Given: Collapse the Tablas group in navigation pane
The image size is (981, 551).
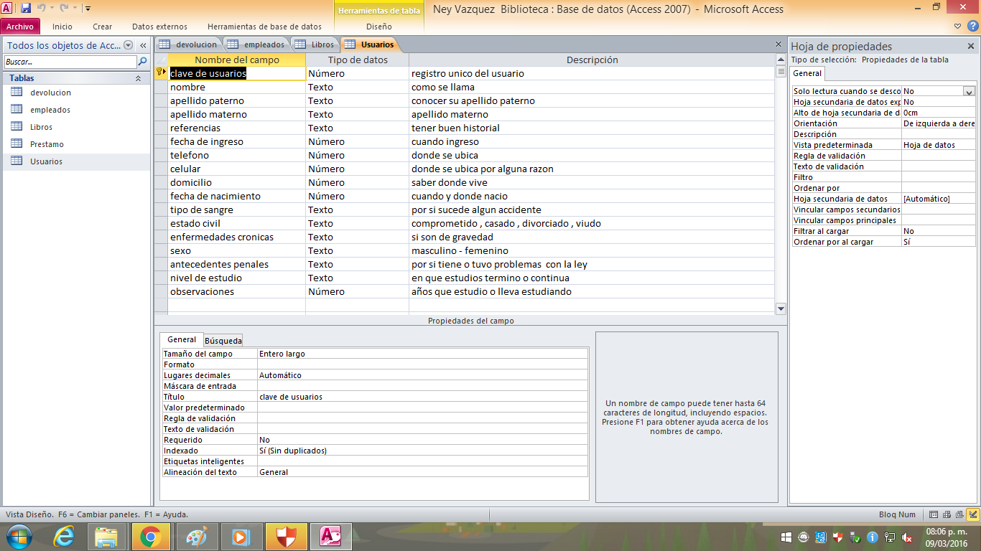Looking at the screenshot, I should [x=138, y=78].
